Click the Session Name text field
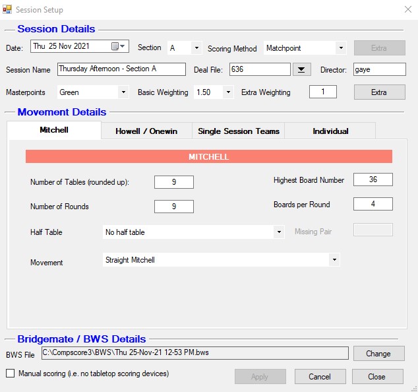Image resolution: width=418 pixels, height=392 pixels. (x=121, y=70)
